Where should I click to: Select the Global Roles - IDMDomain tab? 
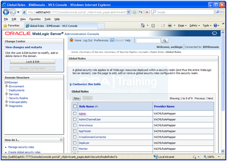[x=61, y=26]
